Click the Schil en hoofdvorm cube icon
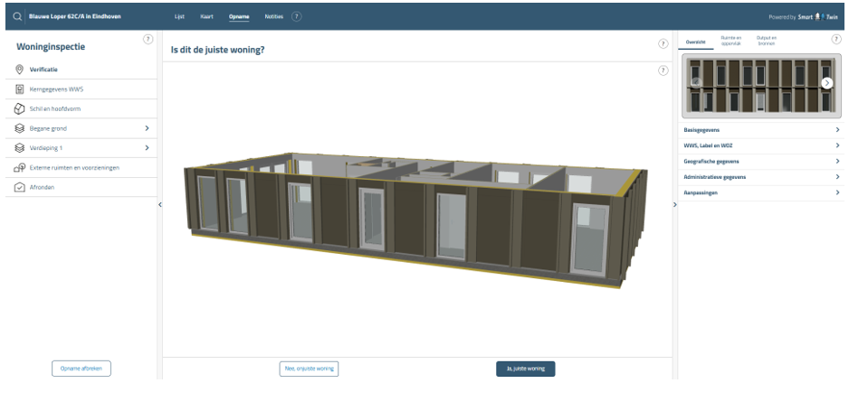849x402 pixels. point(19,108)
